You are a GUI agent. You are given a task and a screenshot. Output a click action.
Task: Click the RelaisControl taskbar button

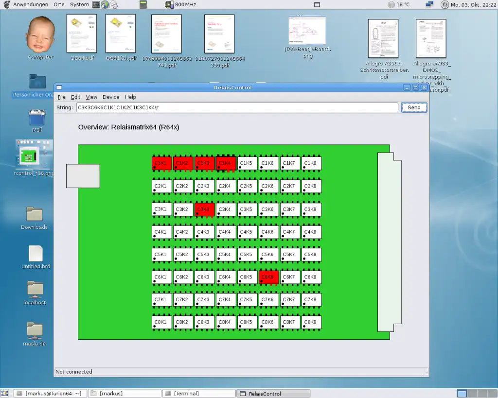(273, 394)
